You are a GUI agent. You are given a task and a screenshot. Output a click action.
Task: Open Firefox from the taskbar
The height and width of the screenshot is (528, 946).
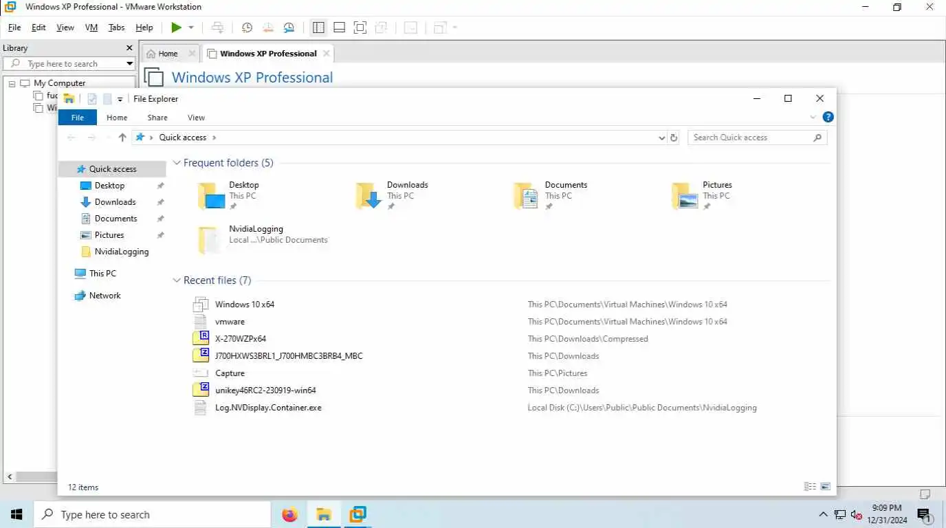pyautogui.click(x=290, y=514)
